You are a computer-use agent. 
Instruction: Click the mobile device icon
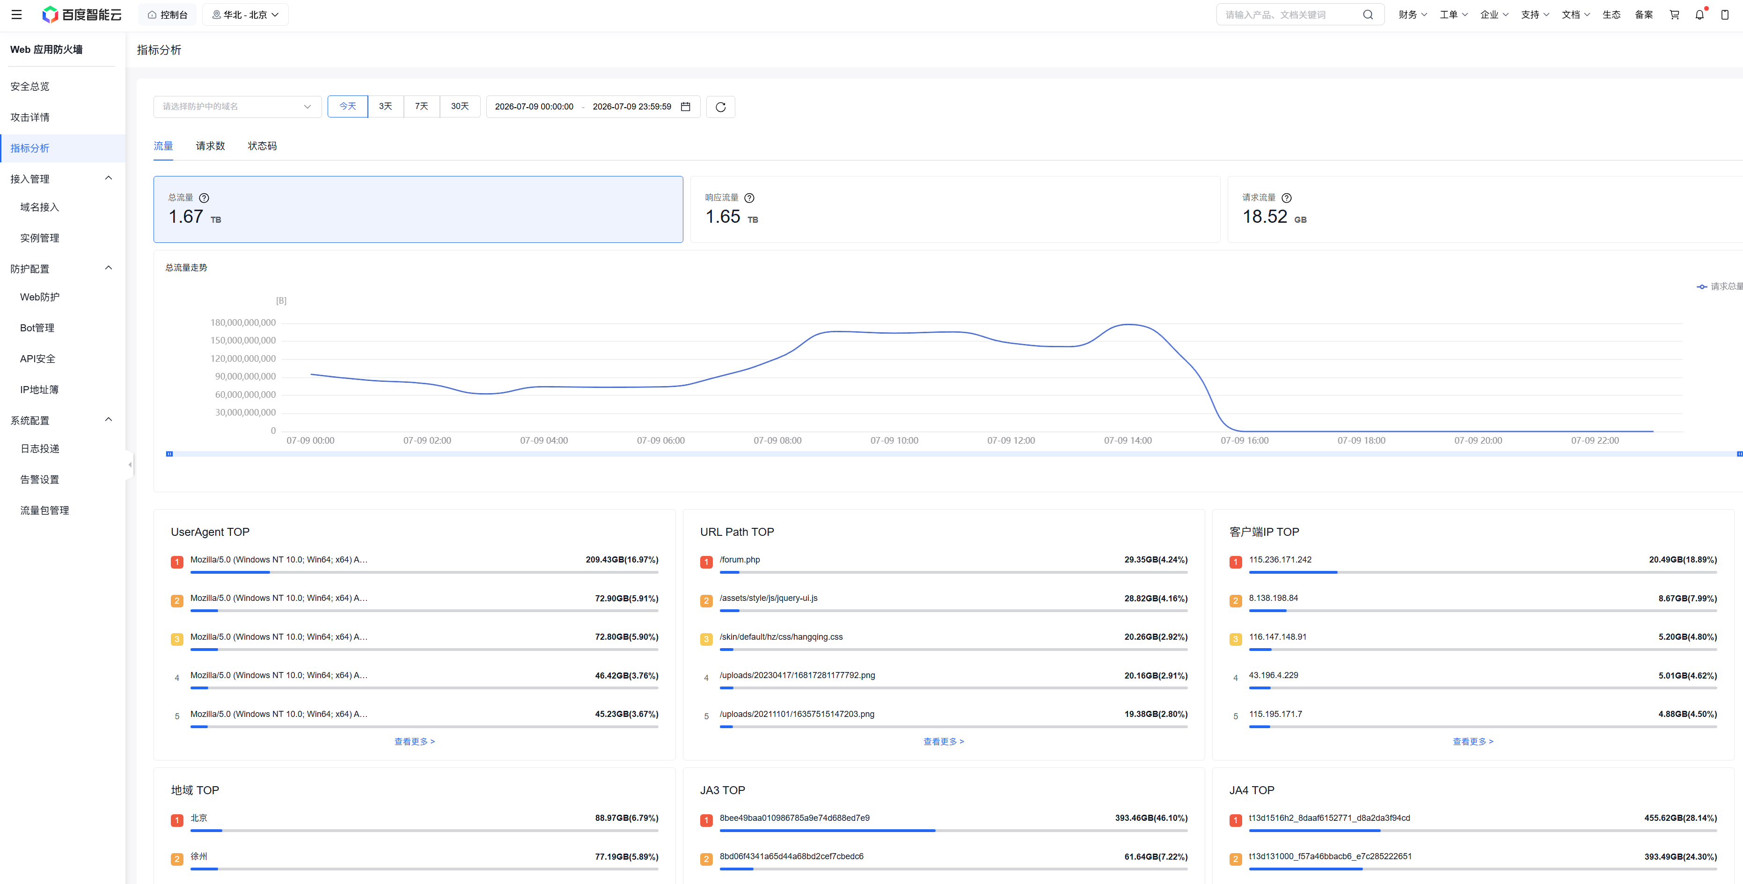coord(1725,14)
